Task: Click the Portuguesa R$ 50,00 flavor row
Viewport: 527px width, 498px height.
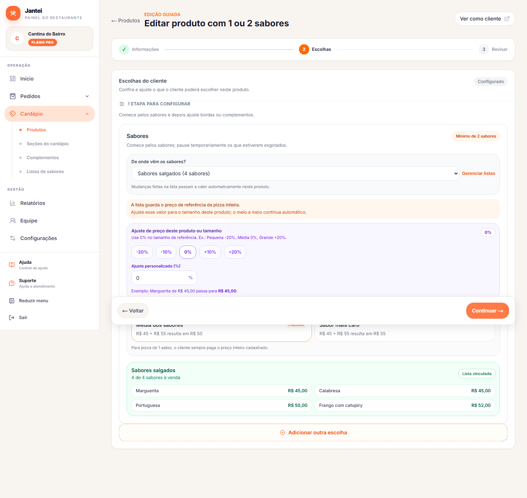Action: (x=221, y=405)
